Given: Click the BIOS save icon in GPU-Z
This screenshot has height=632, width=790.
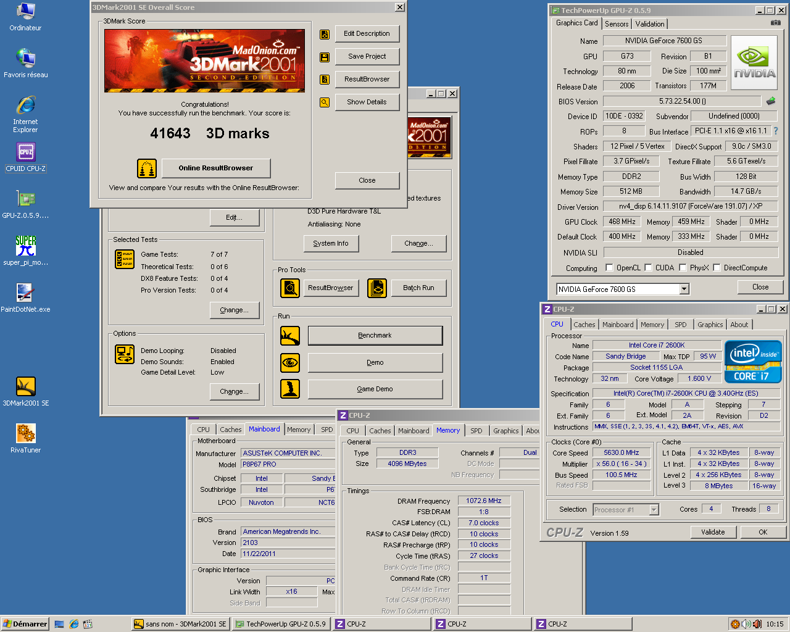Looking at the screenshot, I should pos(771,101).
